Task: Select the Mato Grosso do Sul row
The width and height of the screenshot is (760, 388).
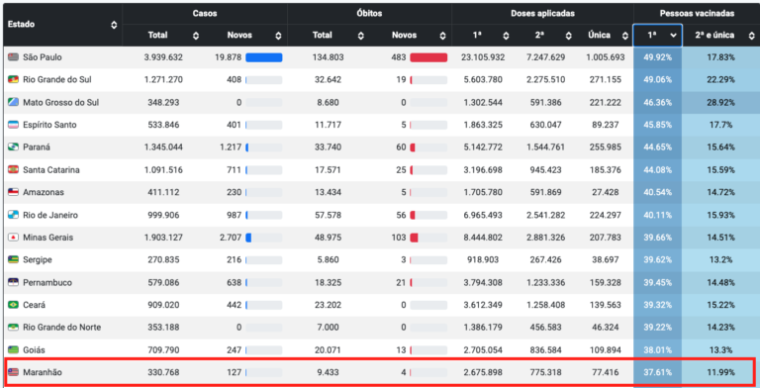Action: [380, 102]
